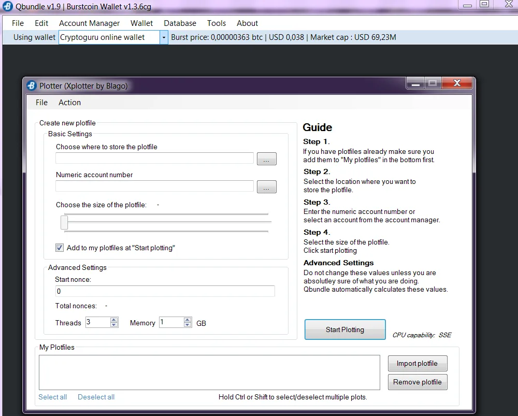Screen dimensions: 518x416
Task: Open the Database menu
Action: click(x=180, y=23)
